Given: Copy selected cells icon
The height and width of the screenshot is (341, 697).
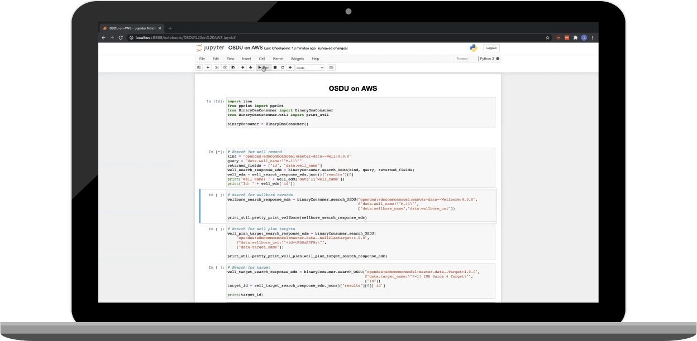Looking at the screenshot, I should coord(225,67).
